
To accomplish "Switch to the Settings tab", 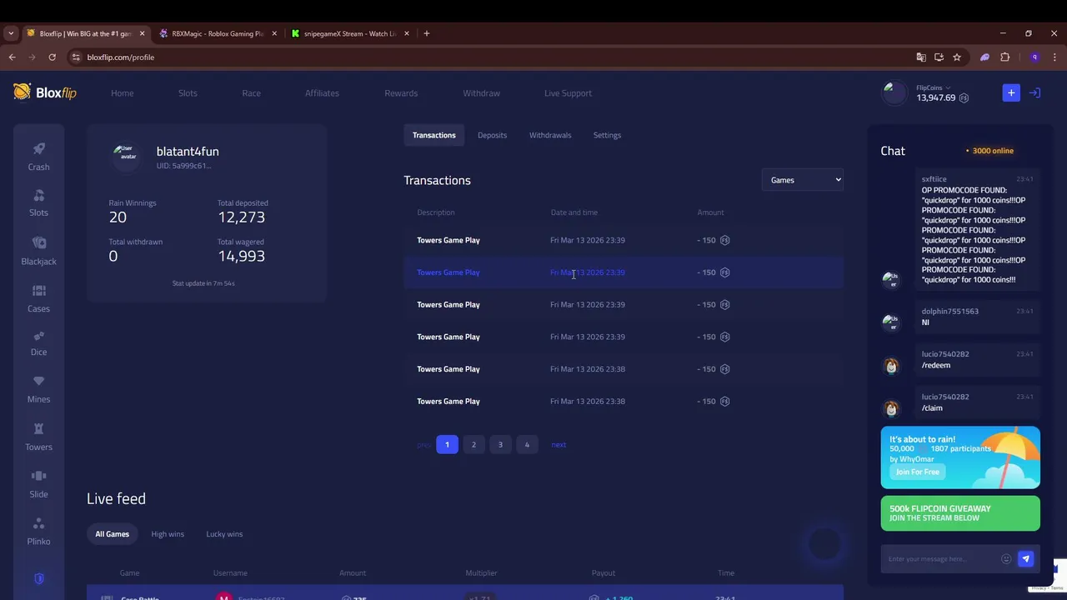I will 607,135.
